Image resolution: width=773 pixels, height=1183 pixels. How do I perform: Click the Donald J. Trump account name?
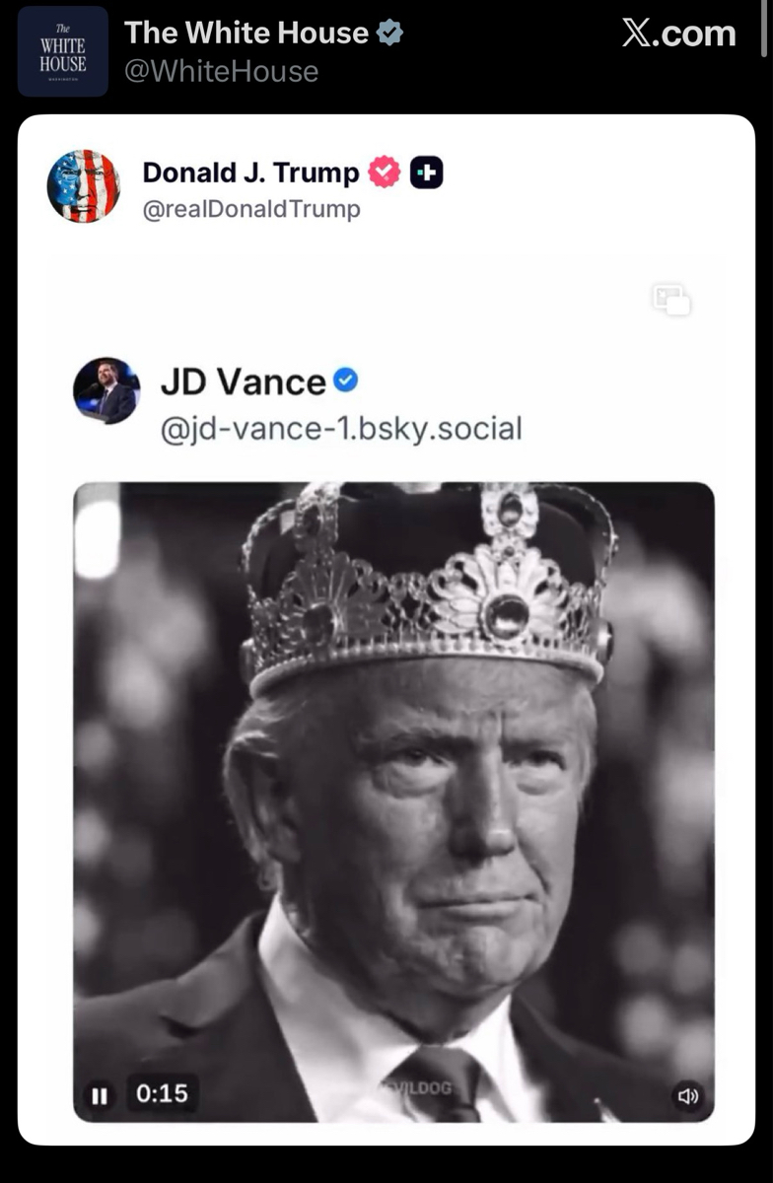pyautogui.click(x=250, y=173)
